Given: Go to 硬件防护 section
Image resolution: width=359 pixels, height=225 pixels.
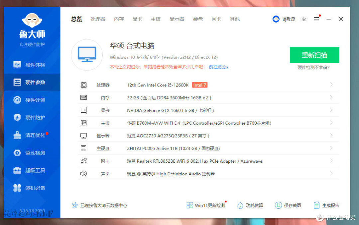Looking at the screenshot, I should tap(32, 118).
